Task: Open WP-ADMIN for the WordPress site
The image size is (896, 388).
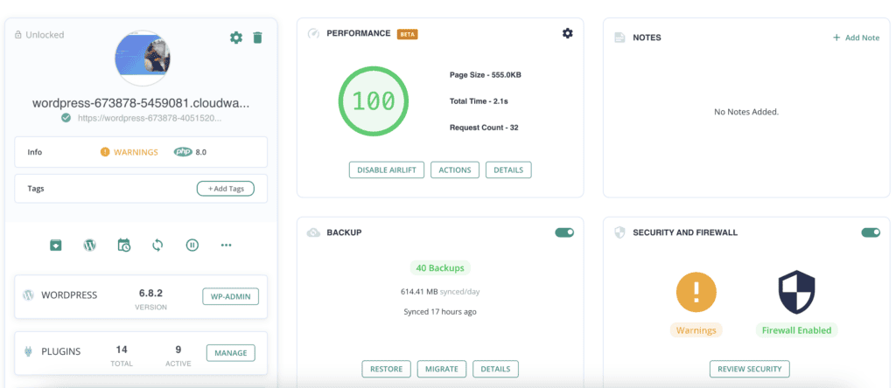Action: point(231,297)
